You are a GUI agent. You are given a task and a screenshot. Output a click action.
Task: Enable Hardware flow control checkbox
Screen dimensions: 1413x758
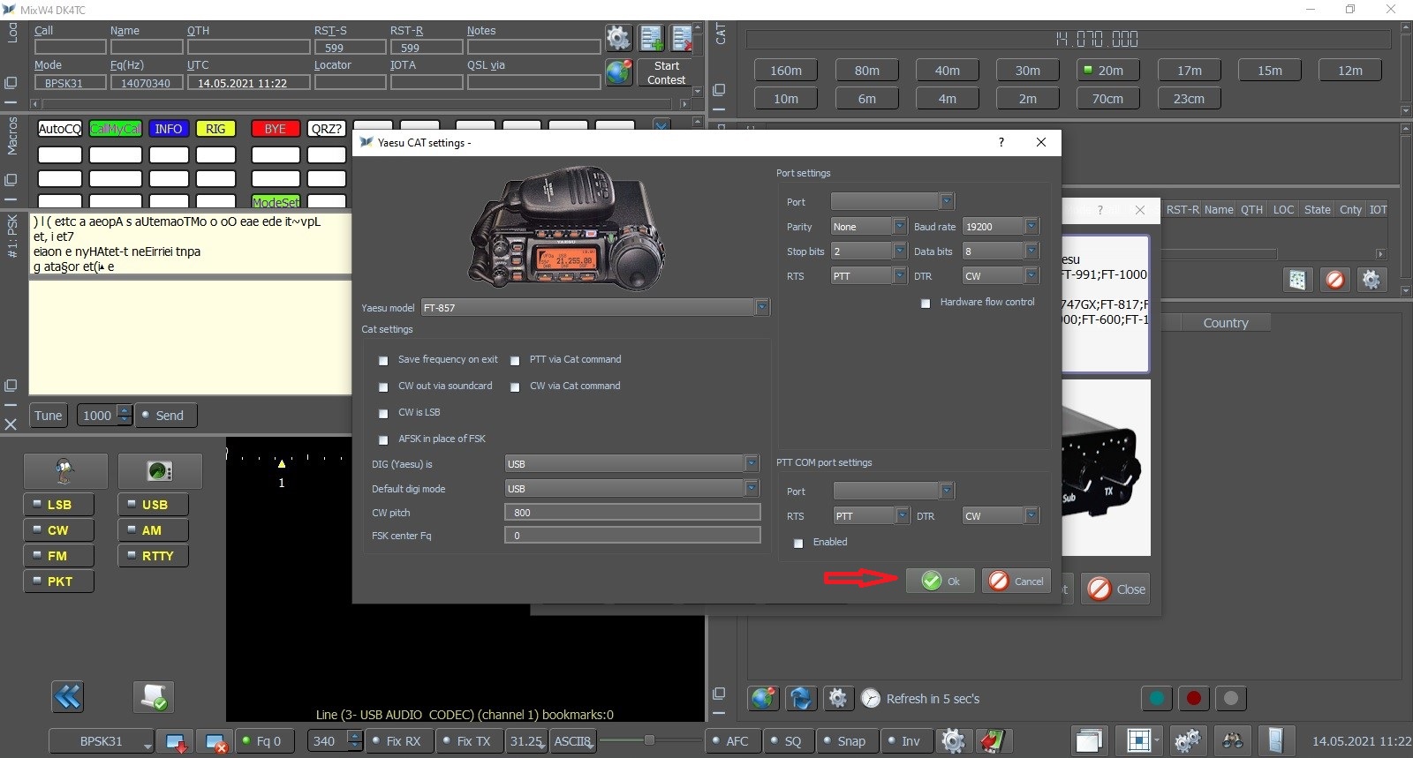[926, 303]
